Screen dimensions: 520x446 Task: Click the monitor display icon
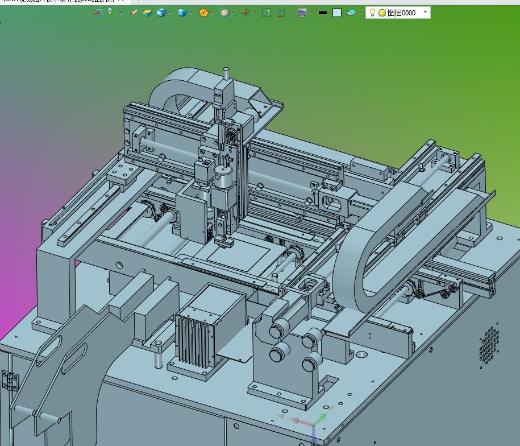click(x=302, y=13)
